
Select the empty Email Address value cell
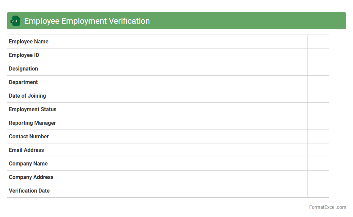tap(318, 150)
